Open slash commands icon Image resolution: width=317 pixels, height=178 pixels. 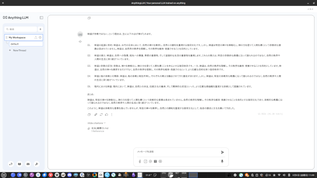pyautogui.click(x=145, y=162)
